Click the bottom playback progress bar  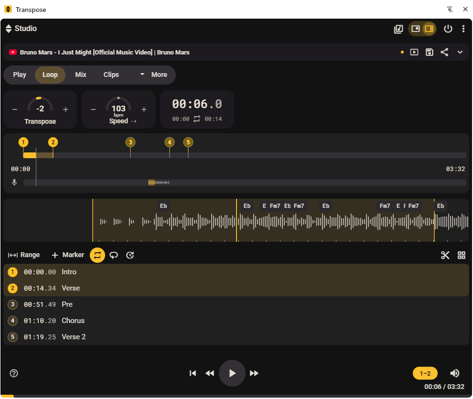pos(236,396)
